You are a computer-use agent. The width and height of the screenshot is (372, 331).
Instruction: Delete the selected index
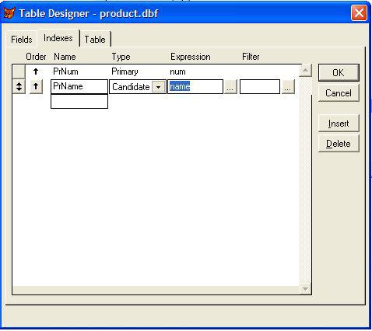click(x=339, y=144)
